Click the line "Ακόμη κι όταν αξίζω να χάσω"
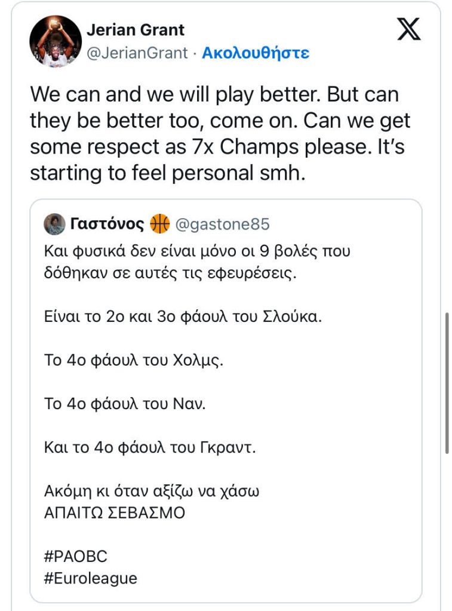Viewport: 452px width, 611px height. [152, 492]
